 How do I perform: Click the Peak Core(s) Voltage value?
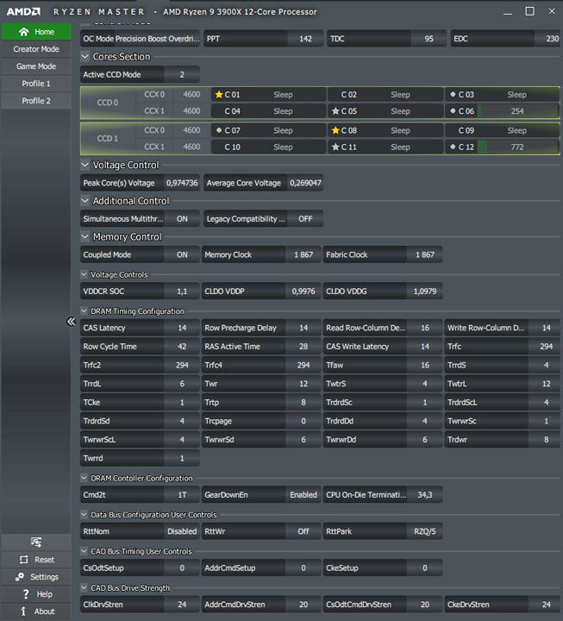(182, 183)
